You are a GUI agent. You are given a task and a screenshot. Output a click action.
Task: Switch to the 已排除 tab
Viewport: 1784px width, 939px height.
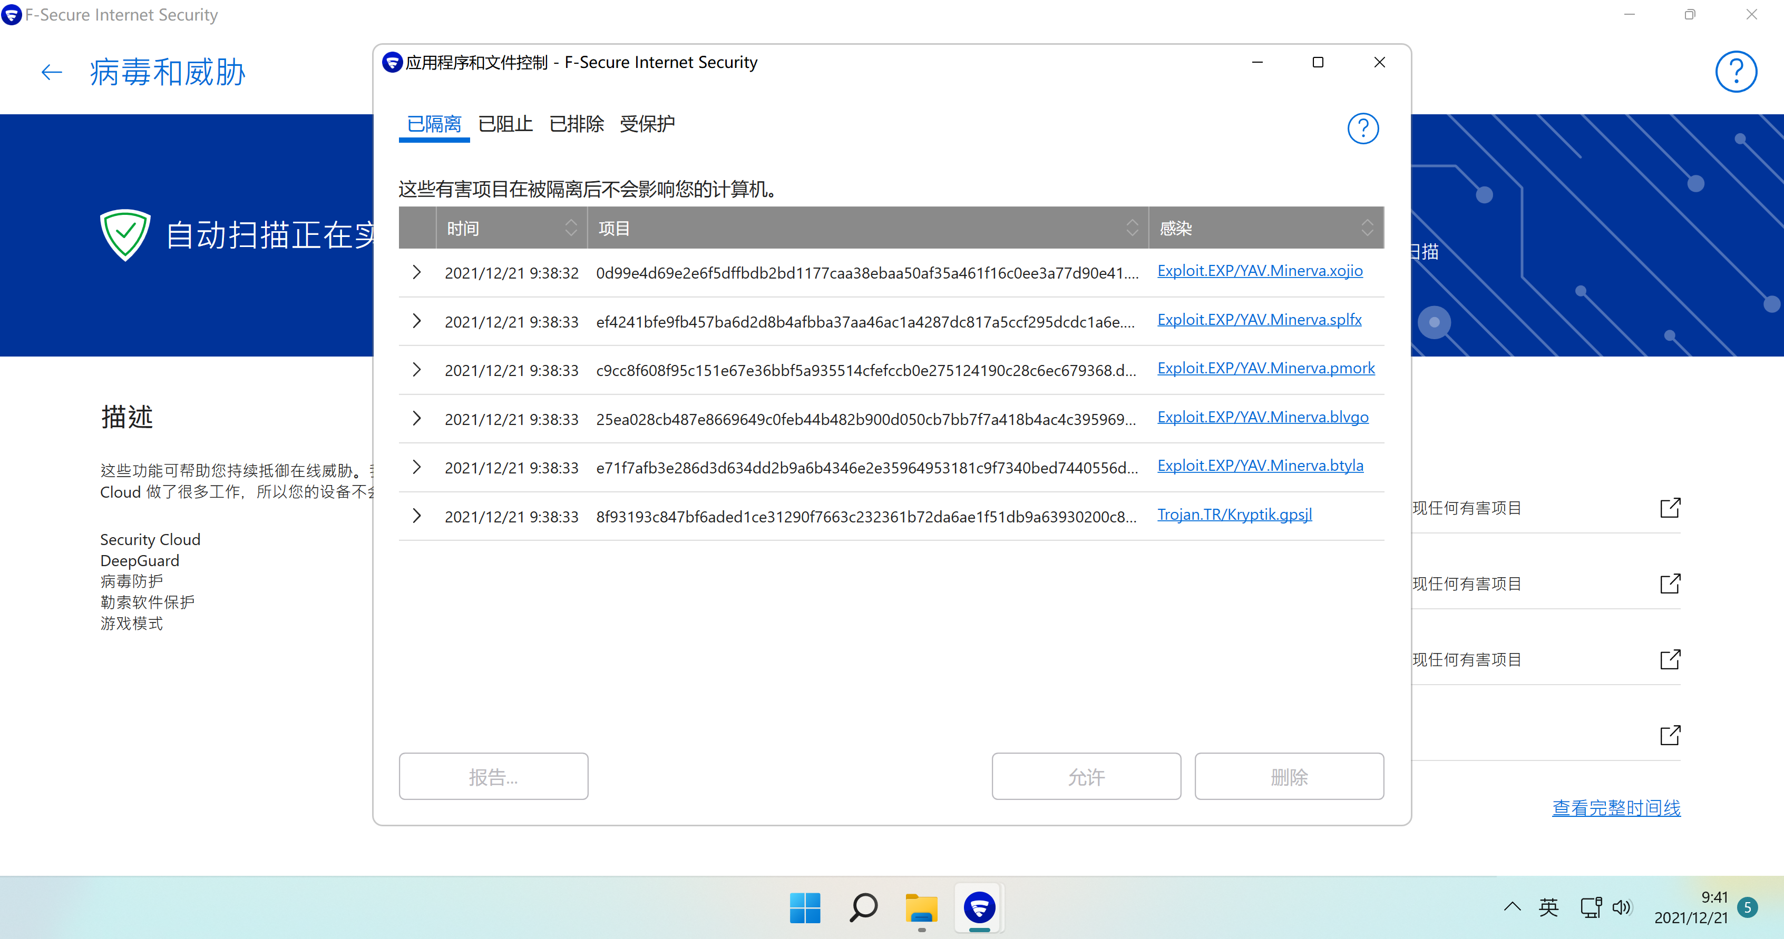click(x=576, y=125)
